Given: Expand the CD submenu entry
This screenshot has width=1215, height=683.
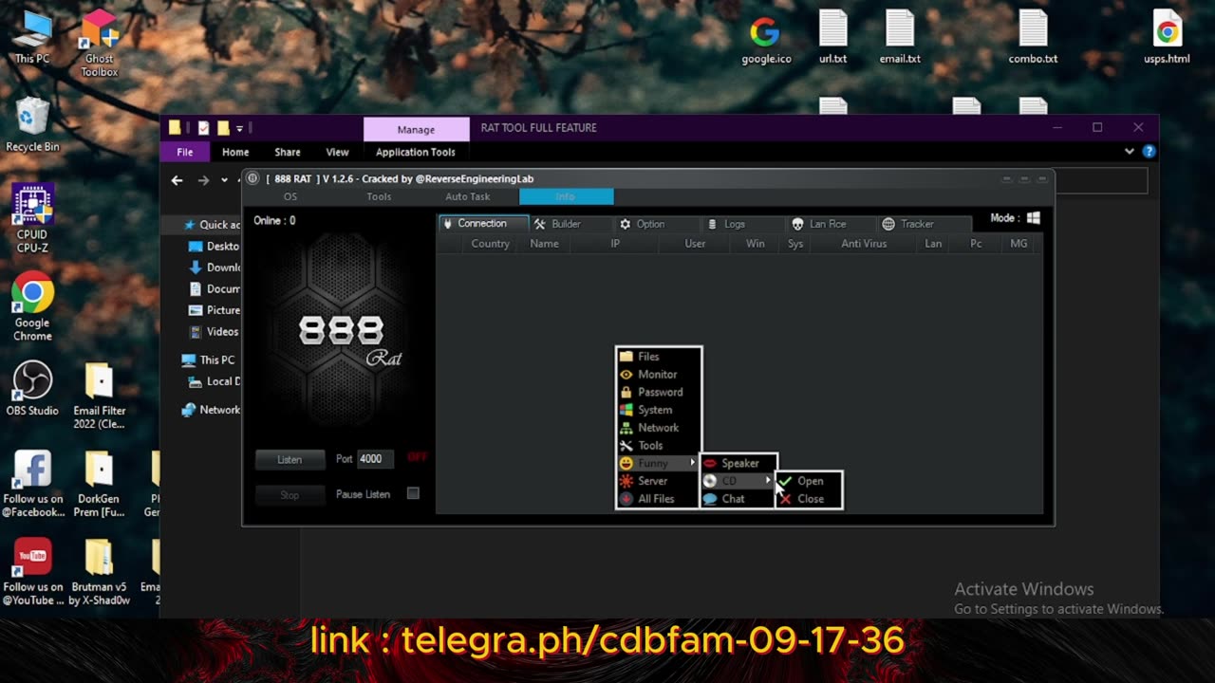Looking at the screenshot, I should pyautogui.click(x=738, y=481).
